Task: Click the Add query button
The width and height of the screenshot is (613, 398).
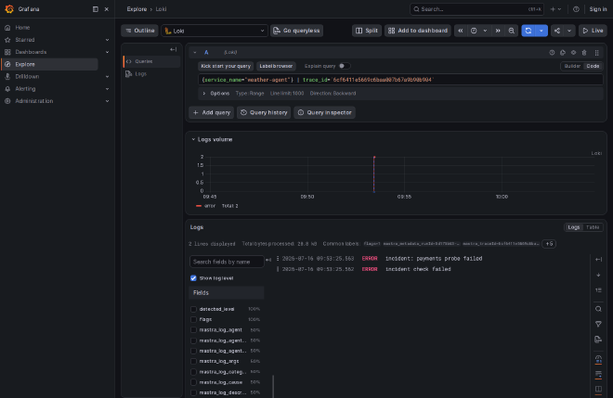Action: (211, 112)
